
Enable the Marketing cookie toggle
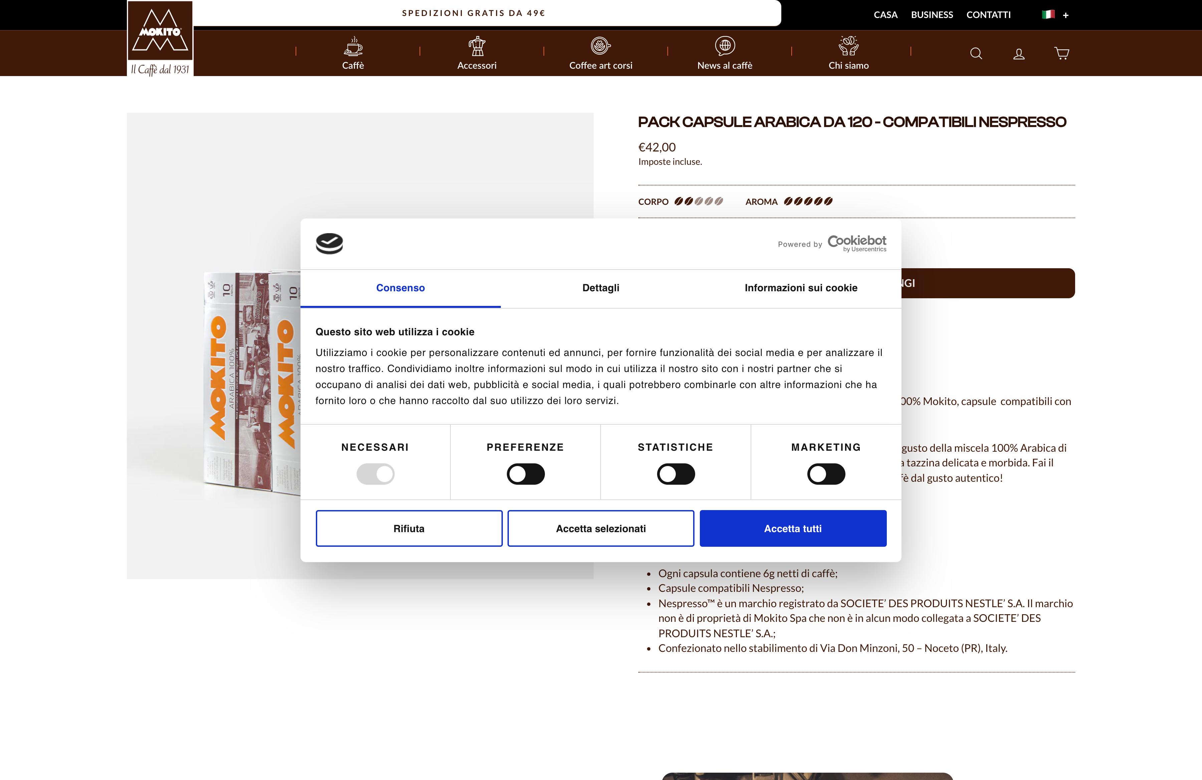[826, 474]
